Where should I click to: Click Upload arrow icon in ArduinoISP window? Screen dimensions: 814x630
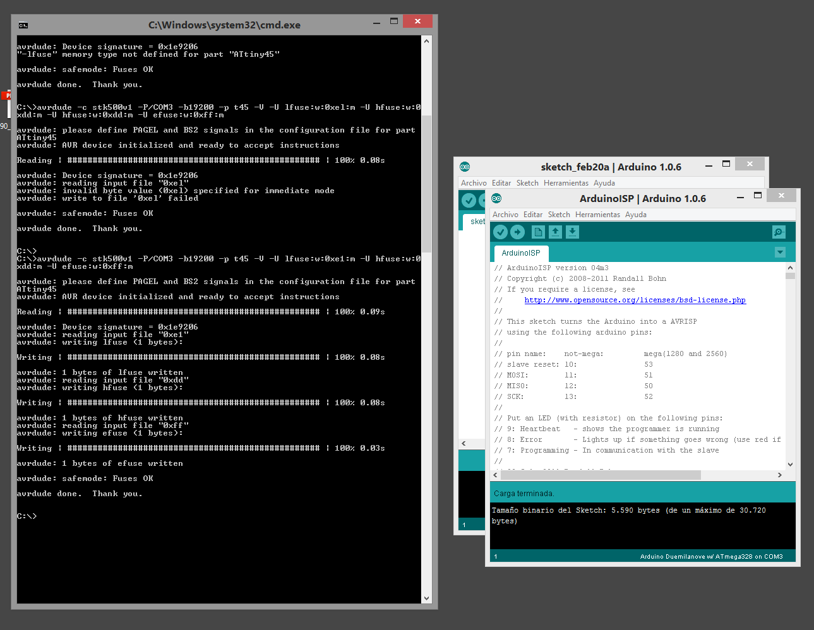pos(518,232)
